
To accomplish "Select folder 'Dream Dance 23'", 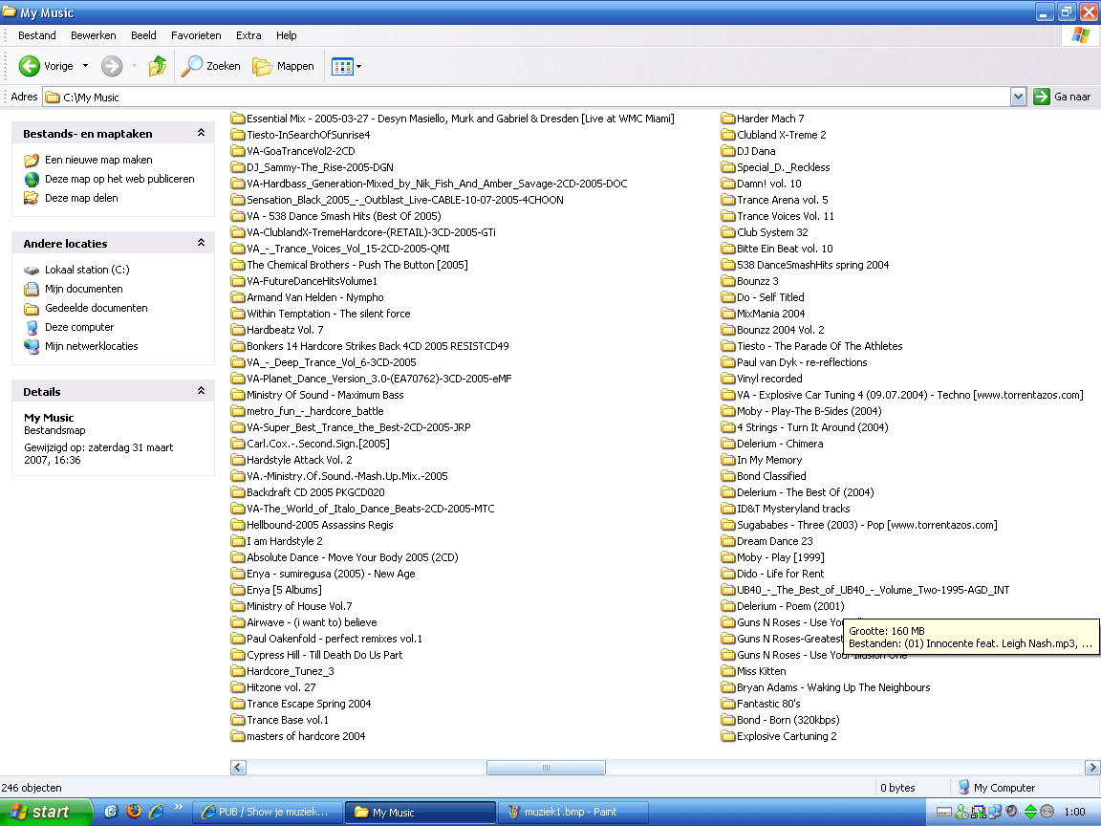I will pos(766,541).
